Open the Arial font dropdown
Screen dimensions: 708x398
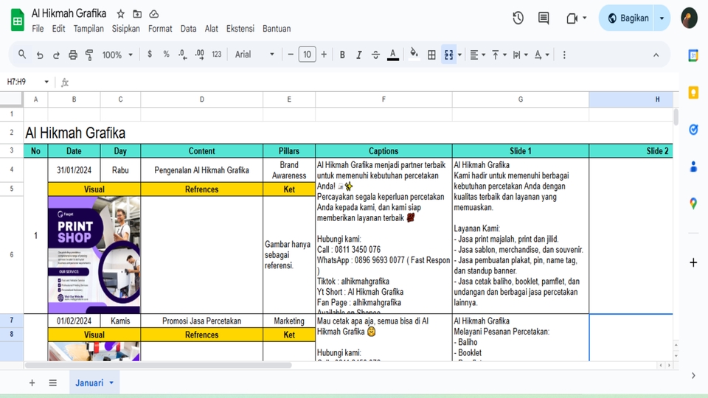point(254,55)
